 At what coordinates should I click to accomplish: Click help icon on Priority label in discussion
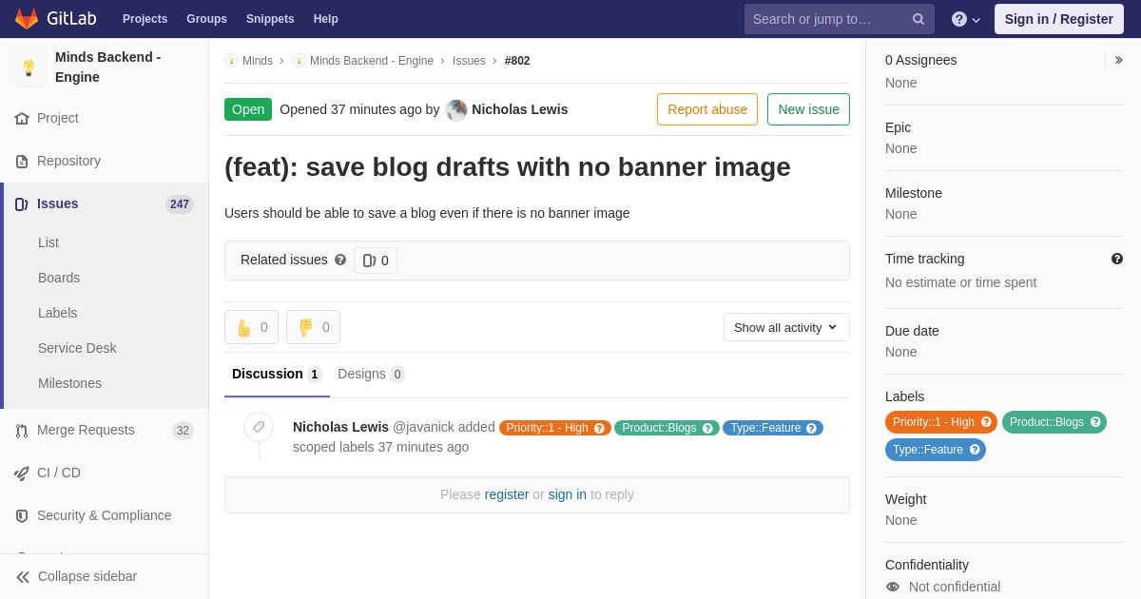pos(600,428)
